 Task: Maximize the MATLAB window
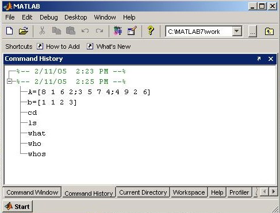(x=262, y=6)
